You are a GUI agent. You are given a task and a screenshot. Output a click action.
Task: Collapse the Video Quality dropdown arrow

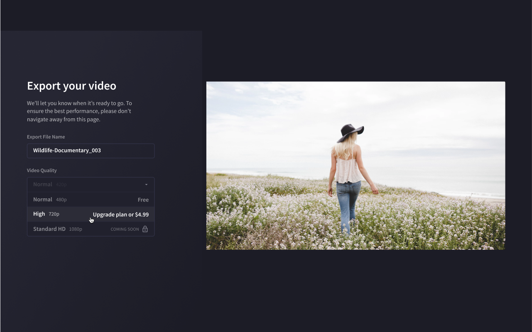pyautogui.click(x=146, y=185)
